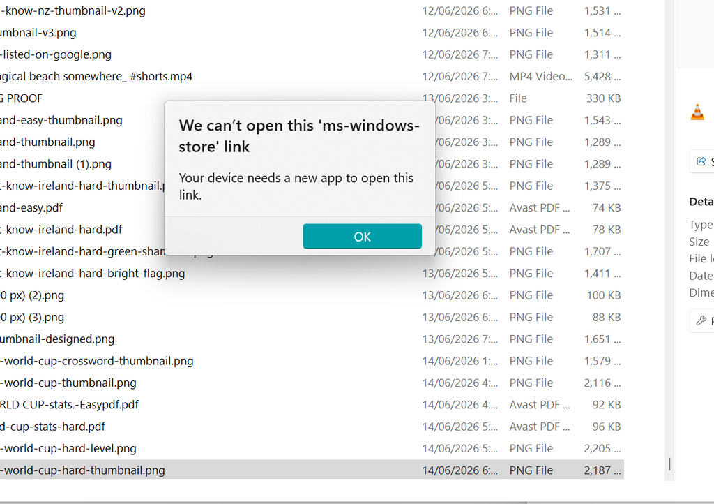Image resolution: width=714 pixels, height=504 pixels.
Task: Select the know-ireland-hard-bright-flag.png file
Action: [312, 274]
